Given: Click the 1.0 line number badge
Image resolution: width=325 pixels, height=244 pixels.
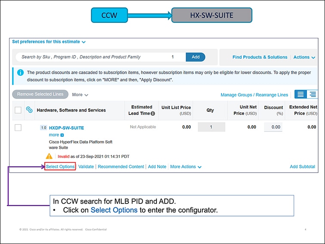Looking at the screenshot, I should [x=43, y=128].
